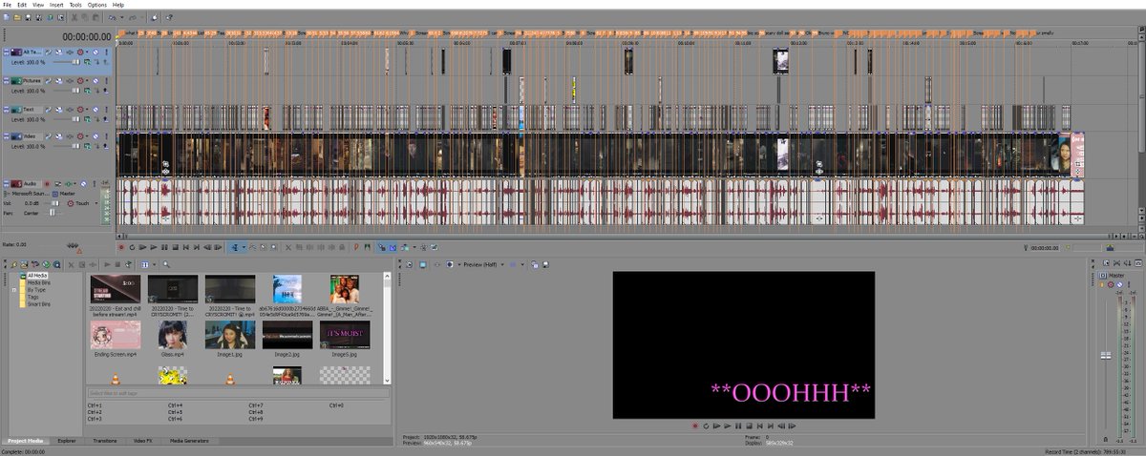Click the Delete X icon in editing toolbar
This screenshot has height=456, width=1146.
click(x=288, y=247)
